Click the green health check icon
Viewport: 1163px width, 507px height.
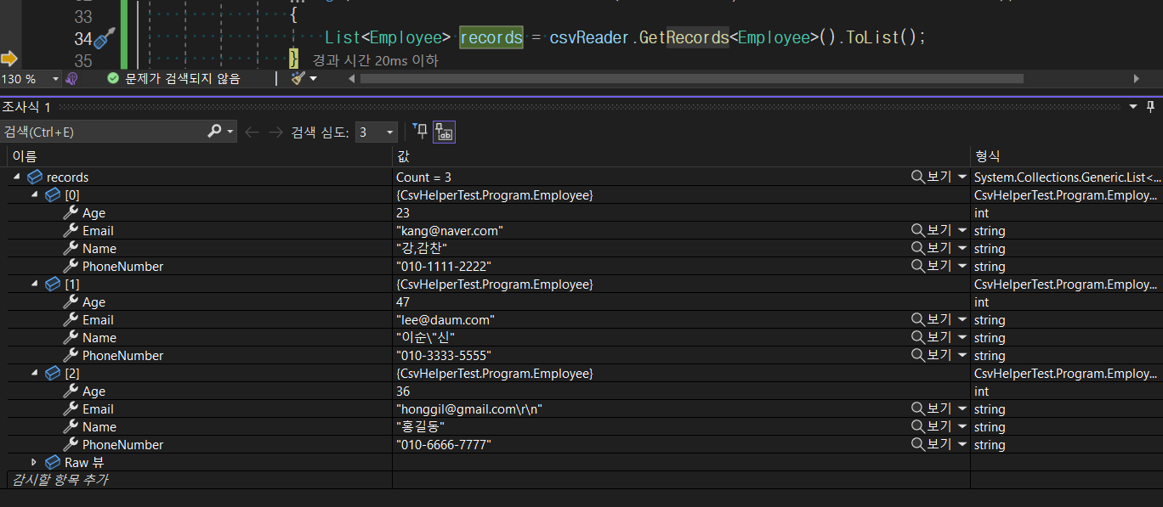[x=113, y=77]
